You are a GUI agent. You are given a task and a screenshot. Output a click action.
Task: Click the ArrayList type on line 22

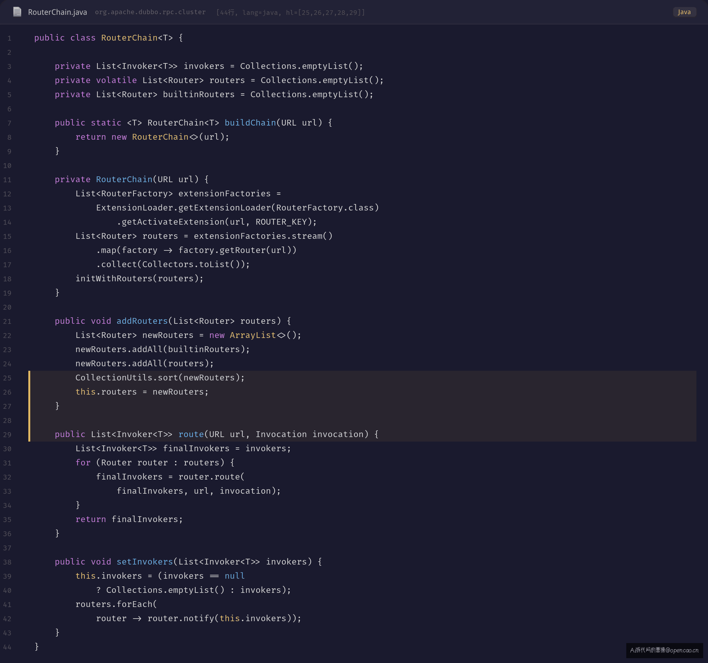point(253,335)
